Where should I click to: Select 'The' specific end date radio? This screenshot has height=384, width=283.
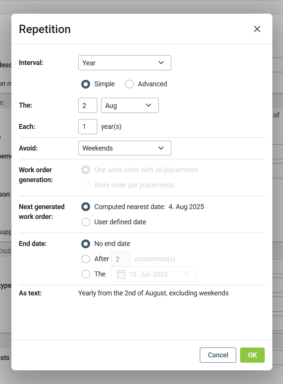(86, 274)
